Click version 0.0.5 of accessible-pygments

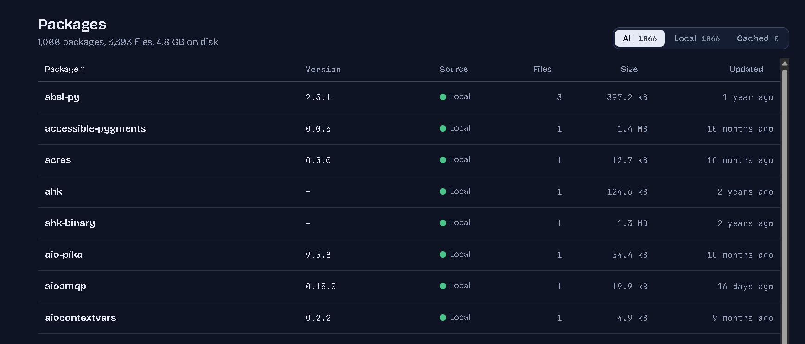click(x=318, y=128)
